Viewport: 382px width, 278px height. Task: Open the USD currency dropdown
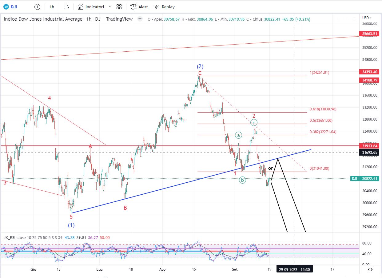click(x=367, y=18)
